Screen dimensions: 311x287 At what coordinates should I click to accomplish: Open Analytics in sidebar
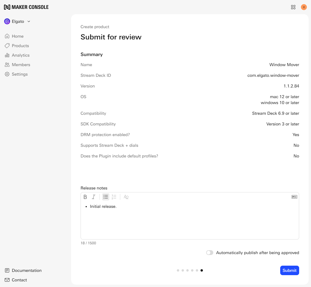pyautogui.click(x=20, y=55)
